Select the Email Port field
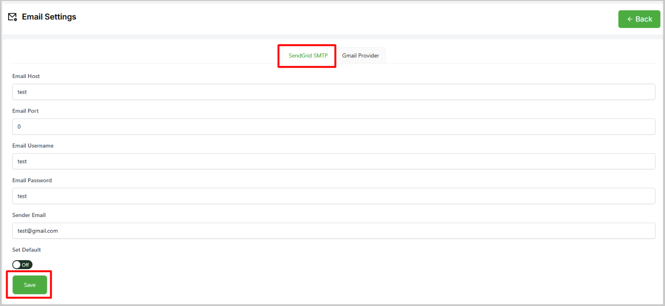Image resolution: width=665 pixels, height=306 pixels. click(334, 127)
